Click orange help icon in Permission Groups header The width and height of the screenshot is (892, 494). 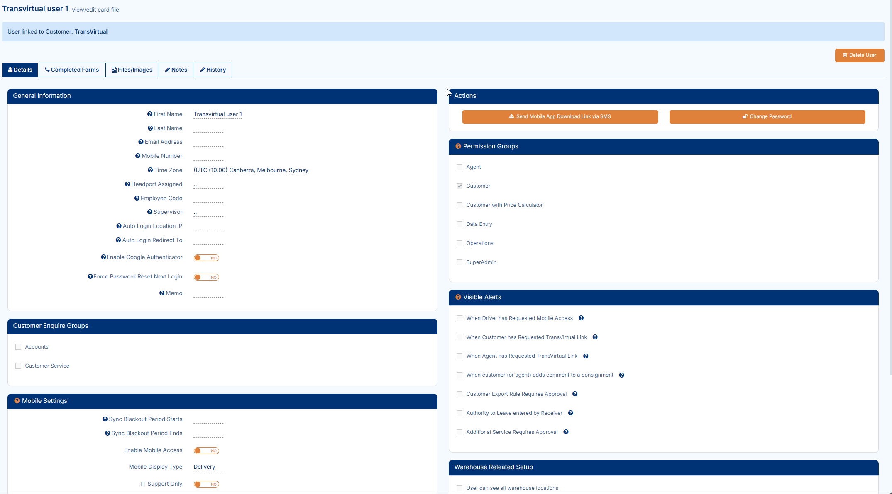[x=458, y=146]
